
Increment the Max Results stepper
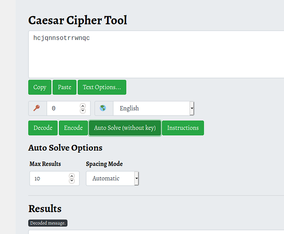[x=72, y=176]
